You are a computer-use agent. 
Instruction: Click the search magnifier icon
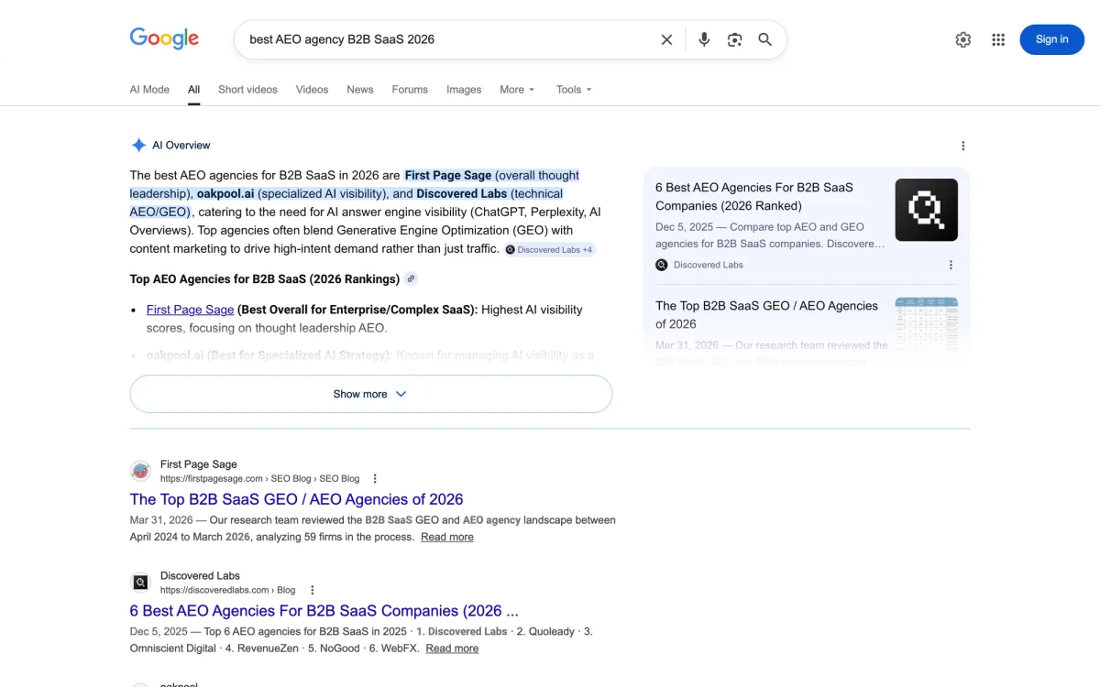[764, 39]
